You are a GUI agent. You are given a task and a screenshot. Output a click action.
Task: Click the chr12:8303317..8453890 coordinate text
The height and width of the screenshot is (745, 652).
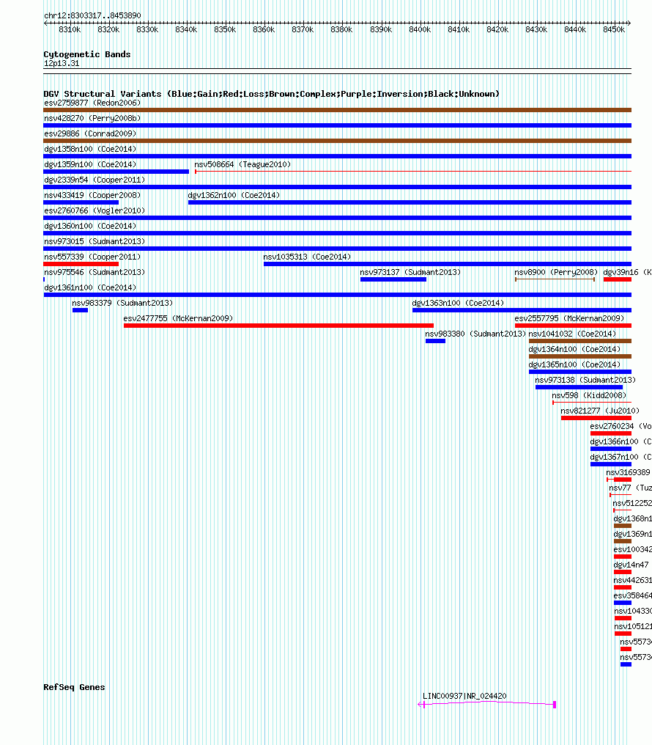[92, 15]
